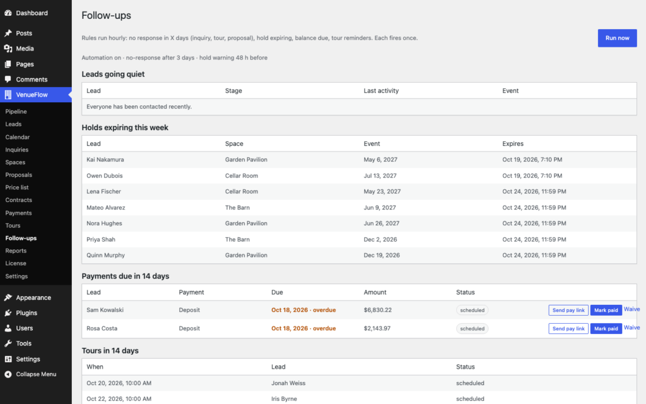Click the Pages icon in the sidebar

tap(8, 64)
